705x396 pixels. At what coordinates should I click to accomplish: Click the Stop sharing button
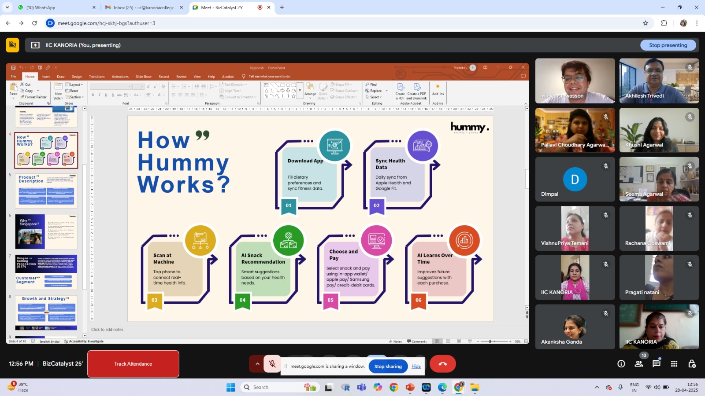click(388, 366)
